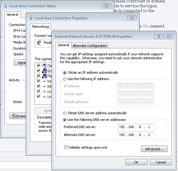Select the Client component icon in list
Screen dimensions: 178x171
[x=44, y=66]
